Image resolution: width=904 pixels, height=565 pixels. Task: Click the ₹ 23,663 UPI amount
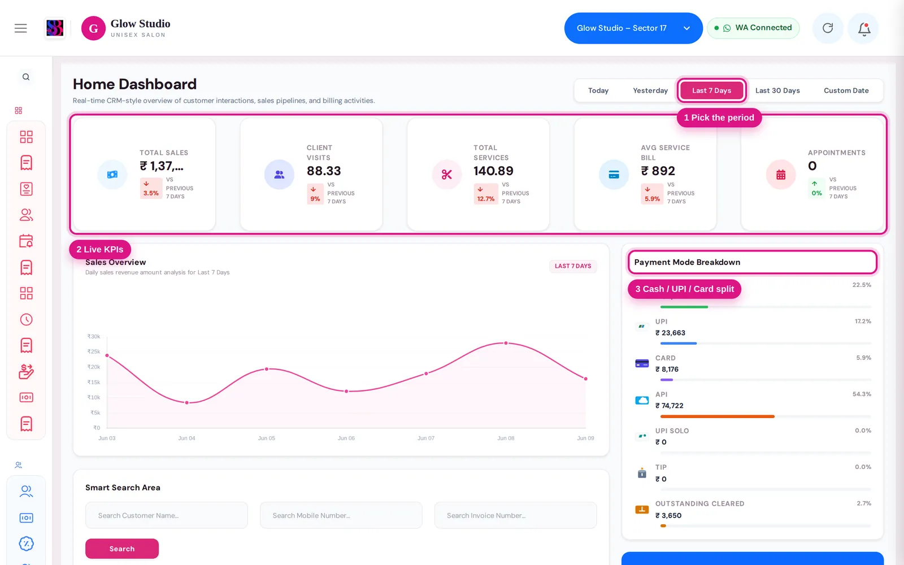pos(670,333)
